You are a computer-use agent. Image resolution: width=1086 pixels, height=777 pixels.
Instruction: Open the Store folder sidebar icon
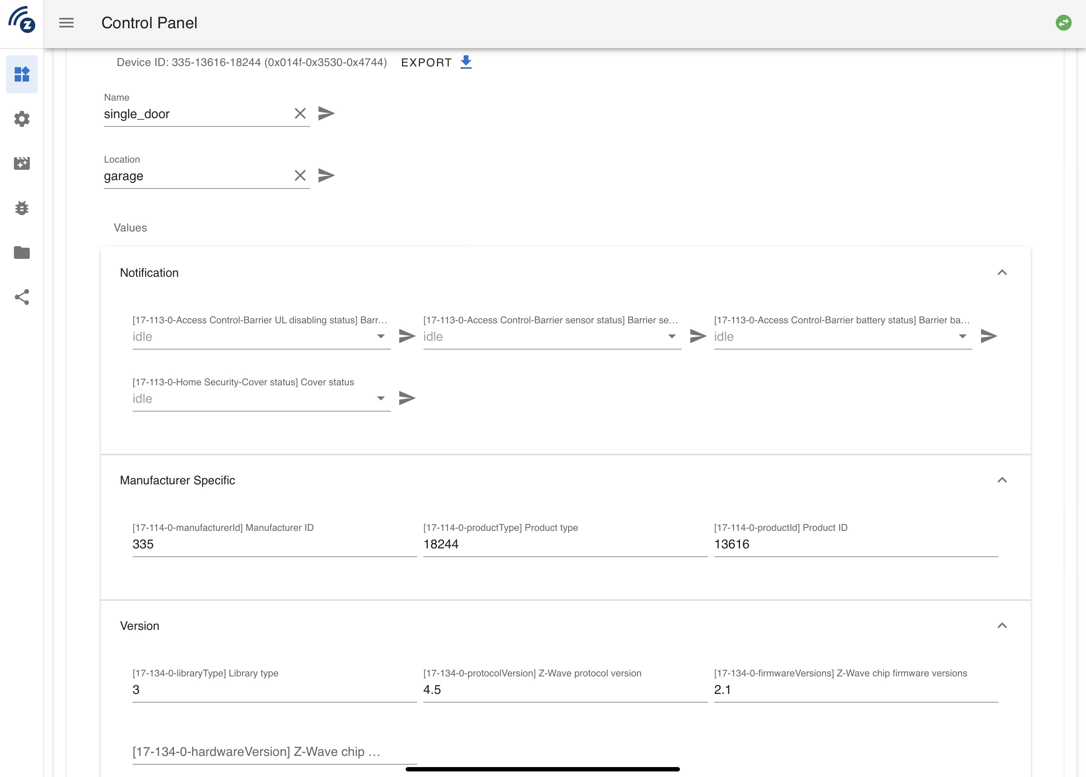pyautogui.click(x=21, y=252)
